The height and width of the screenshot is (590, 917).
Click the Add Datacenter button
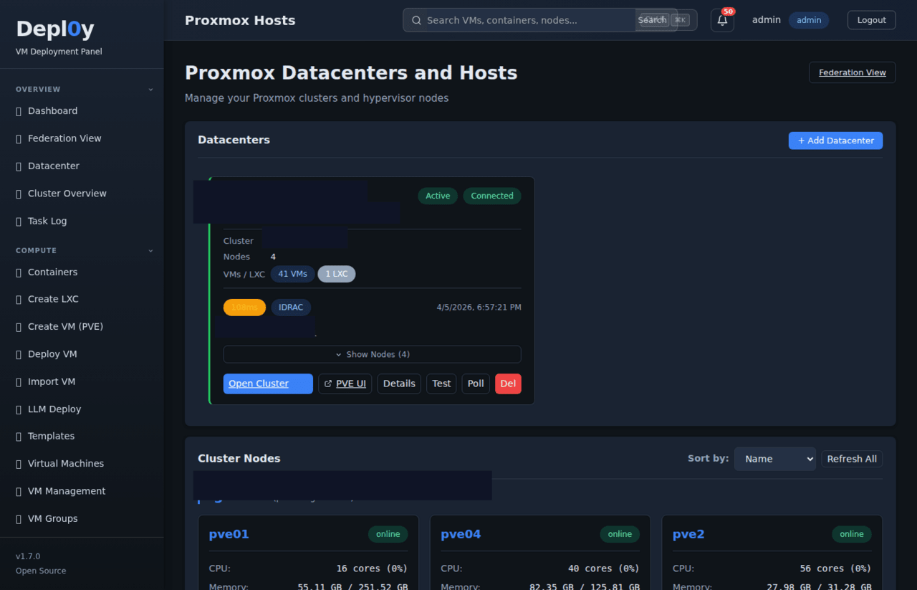pyautogui.click(x=835, y=141)
